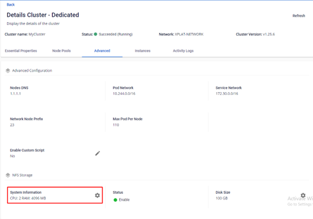Open the Node Pools tab
This screenshot has height=219, width=313.
[x=62, y=51]
